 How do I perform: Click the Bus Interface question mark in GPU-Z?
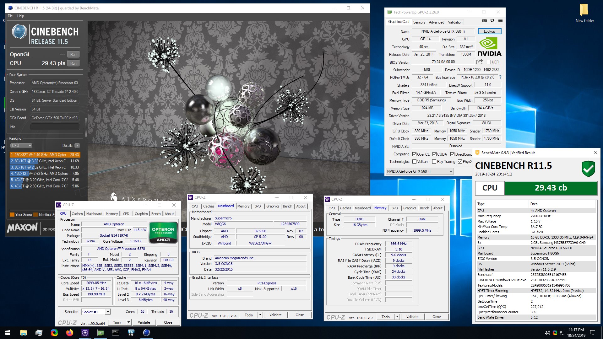coord(500,77)
